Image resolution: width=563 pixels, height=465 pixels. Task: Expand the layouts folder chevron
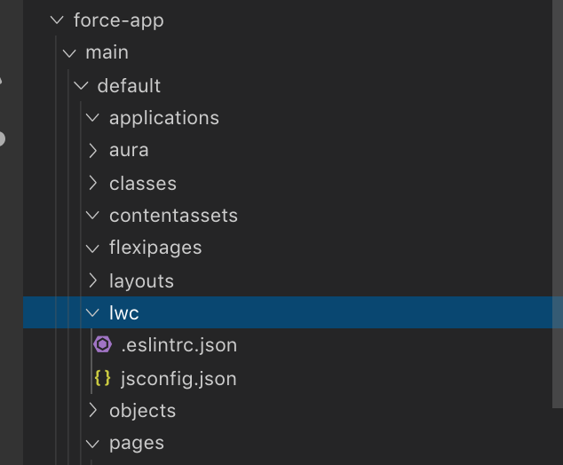click(93, 280)
